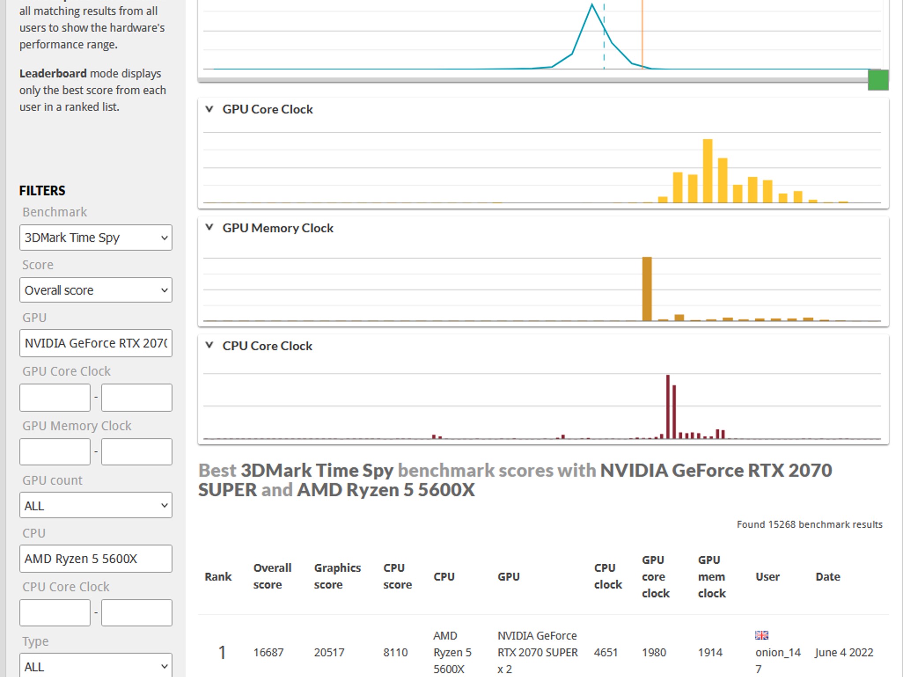Open the Score dropdown showing Overall score
Screen dimensions: 903x677
pos(96,290)
